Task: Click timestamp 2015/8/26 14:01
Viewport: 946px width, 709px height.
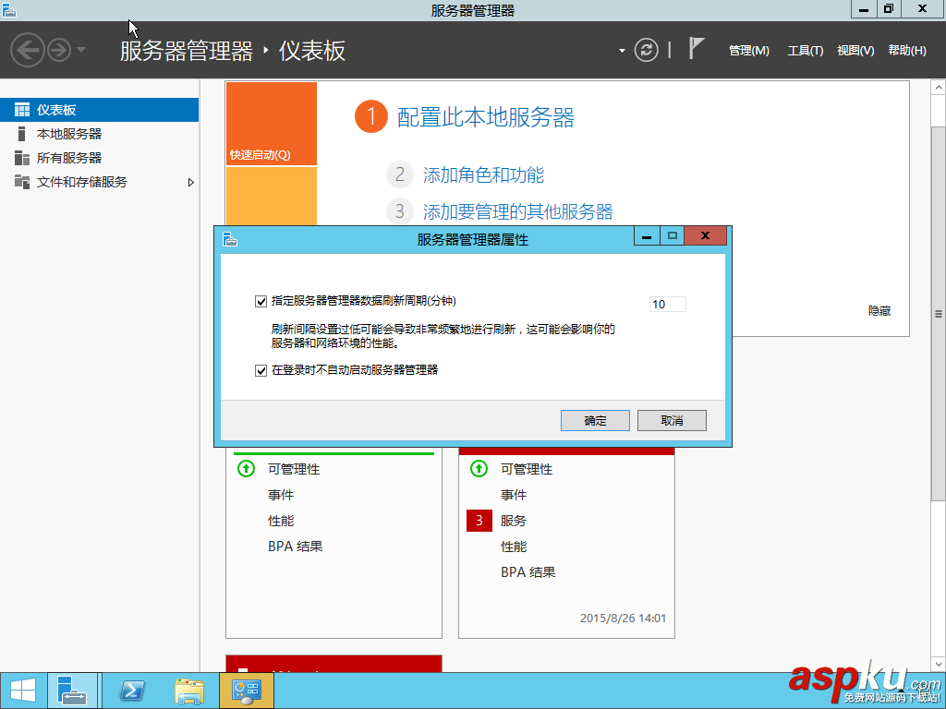Action: pyautogui.click(x=624, y=619)
